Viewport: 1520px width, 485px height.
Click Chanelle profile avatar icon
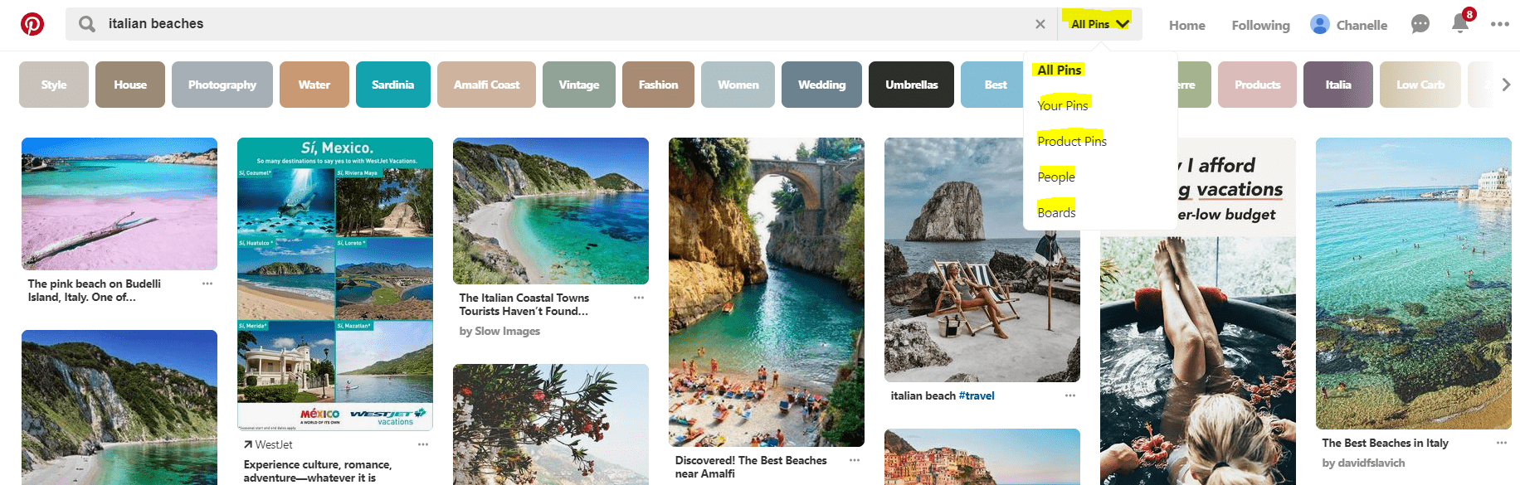(x=1319, y=25)
